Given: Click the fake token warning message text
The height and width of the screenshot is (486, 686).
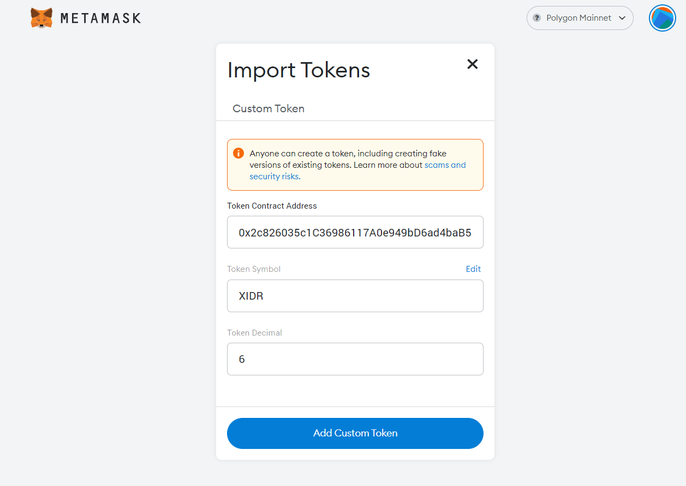Looking at the screenshot, I should click(358, 165).
